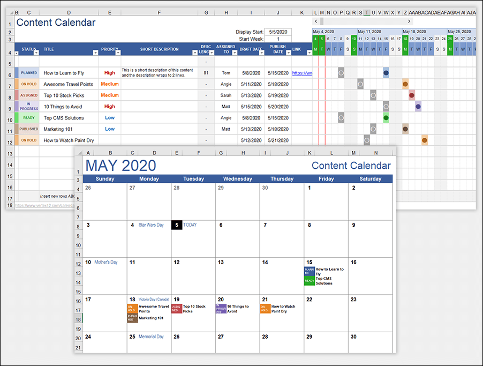
Task: Select assigned-to cell 'Sarah'
Action: pyautogui.click(x=226, y=95)
